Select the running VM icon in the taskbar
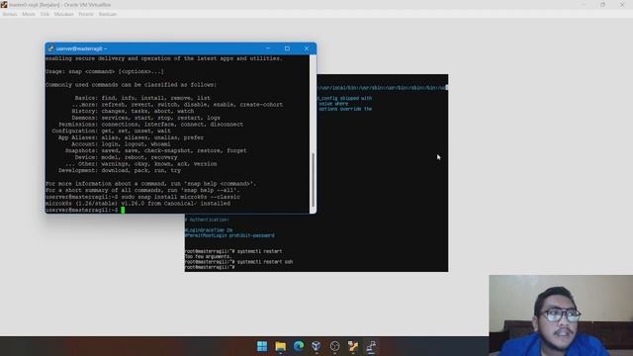The height and width of the screenshot is (356, 633). pyautogui.click(x=353, y=346)
